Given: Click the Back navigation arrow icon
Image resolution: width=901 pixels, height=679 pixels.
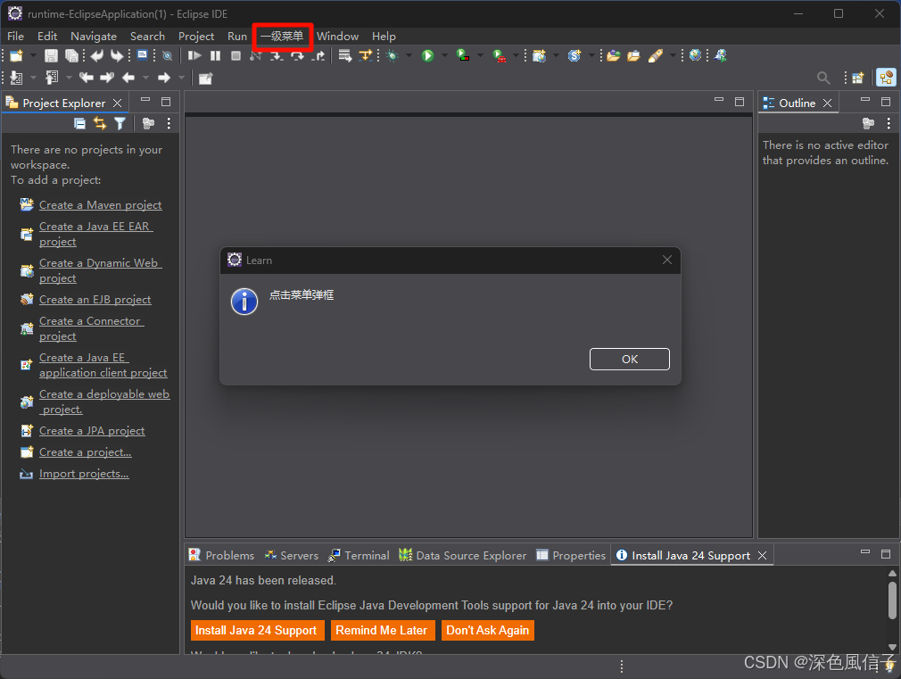Looking at the screenshot, I should [128, 78].
